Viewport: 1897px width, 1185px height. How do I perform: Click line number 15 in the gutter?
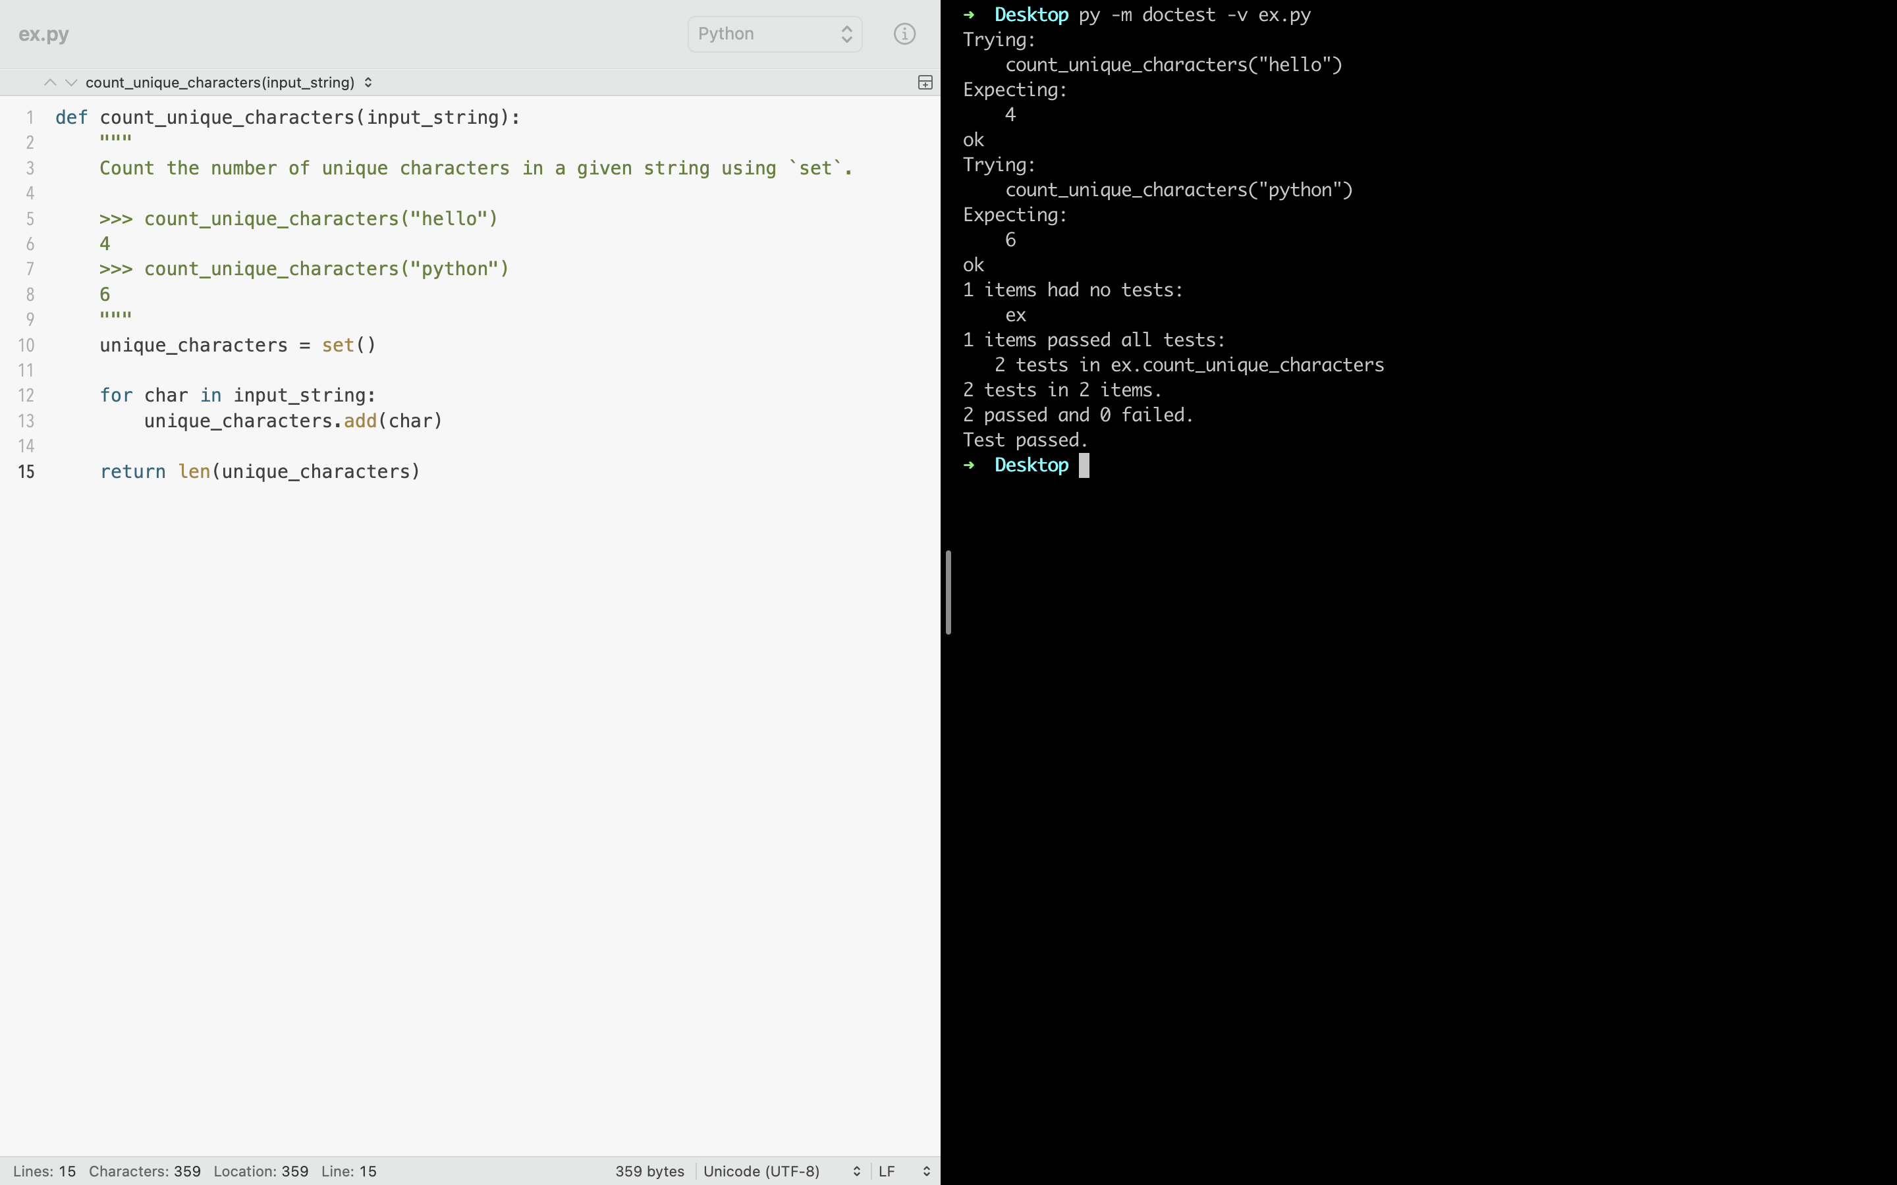pyautogui.click(x=26, y=472)
